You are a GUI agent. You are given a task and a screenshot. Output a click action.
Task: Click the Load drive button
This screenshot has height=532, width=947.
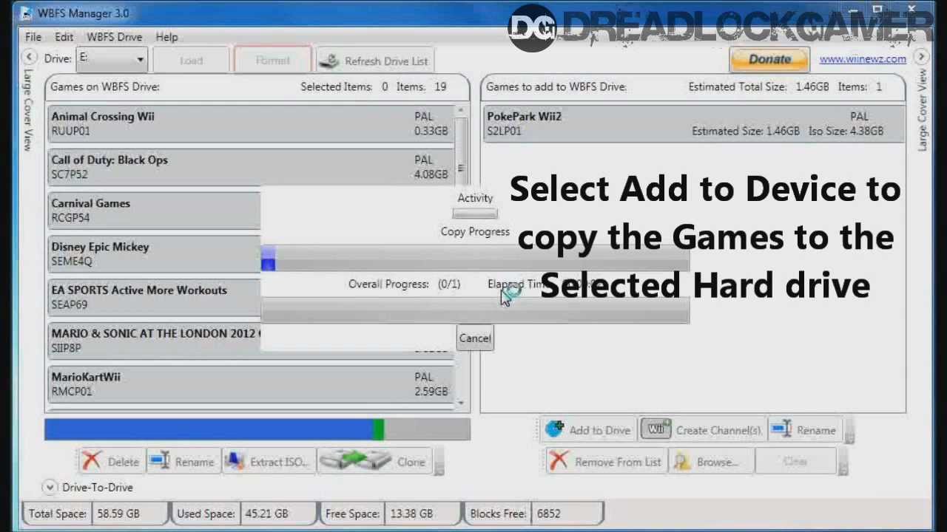[x=191, y=61]
